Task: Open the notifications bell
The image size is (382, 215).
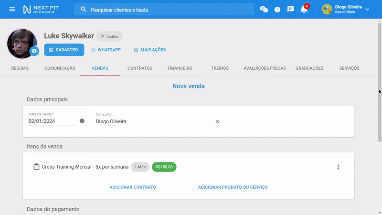Action: tap(304, 9)
